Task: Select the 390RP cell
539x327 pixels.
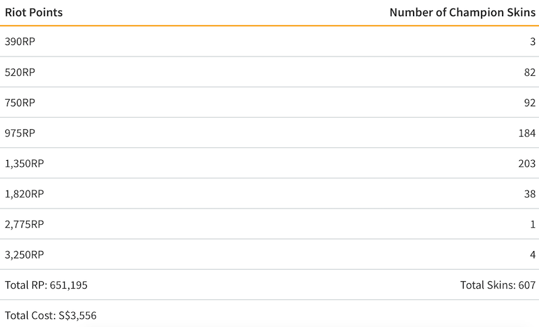Action: click(x=20, y=42)
